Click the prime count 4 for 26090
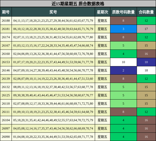 pos(123,137)
